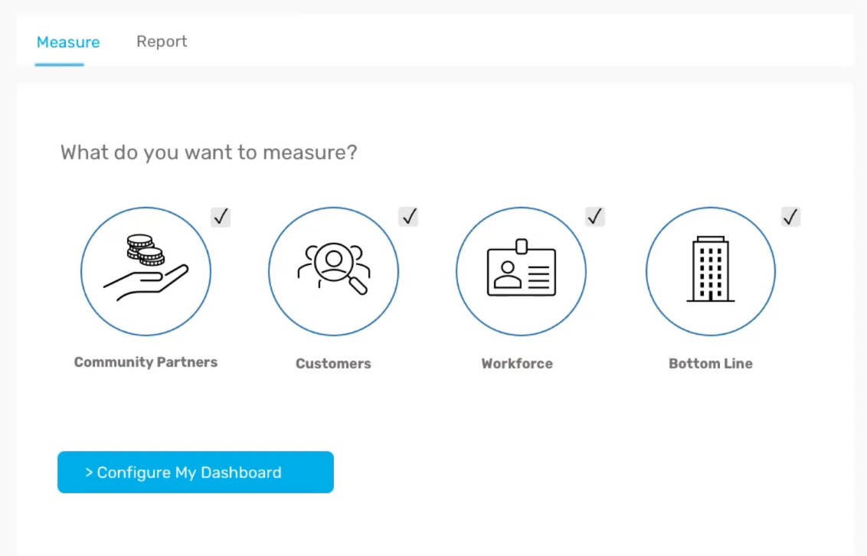867x556 pixels.
Task: Click the Customers label
Action: (333, 364)
